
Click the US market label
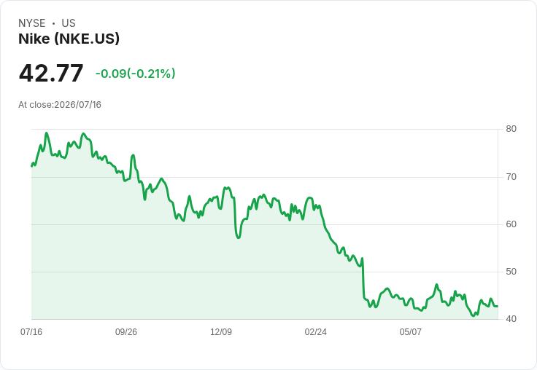[69, 23]
